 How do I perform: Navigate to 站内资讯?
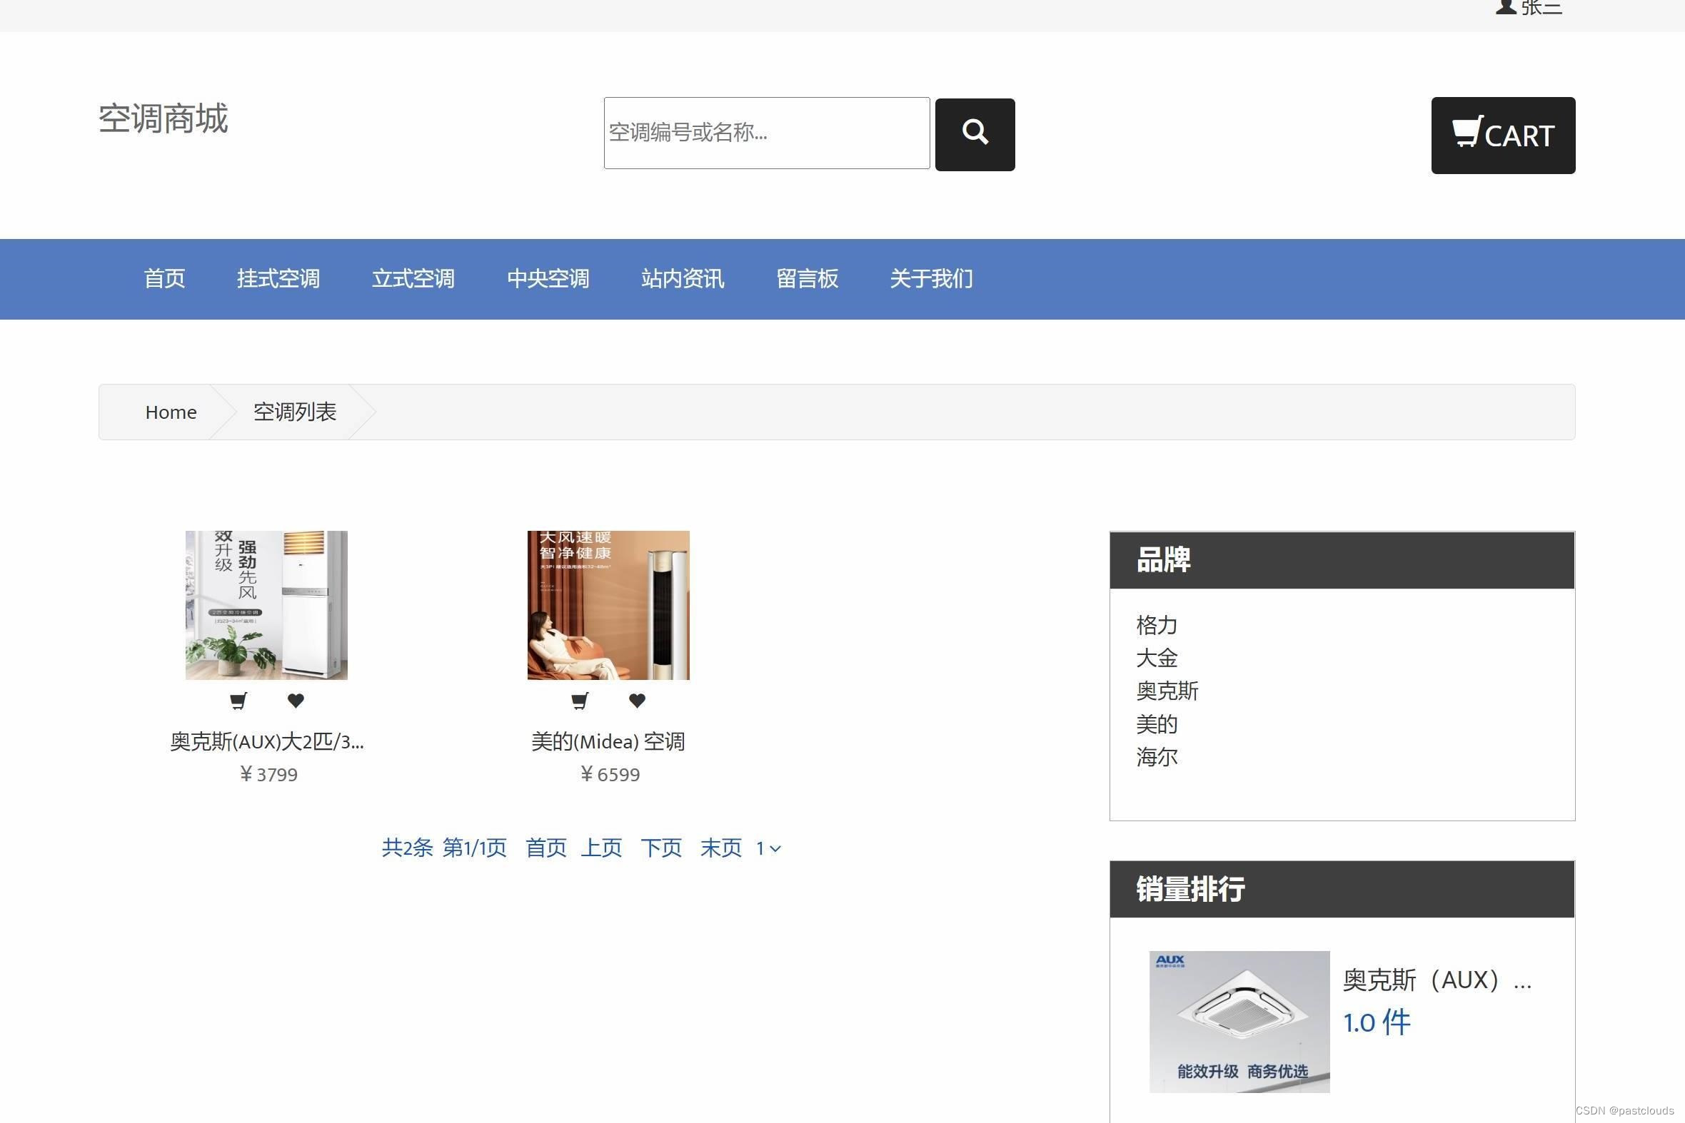point(682,278)
